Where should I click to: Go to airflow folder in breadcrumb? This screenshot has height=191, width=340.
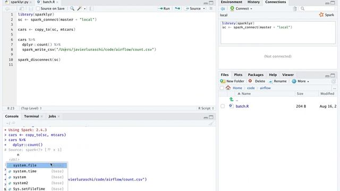click(x=265, y=88)
